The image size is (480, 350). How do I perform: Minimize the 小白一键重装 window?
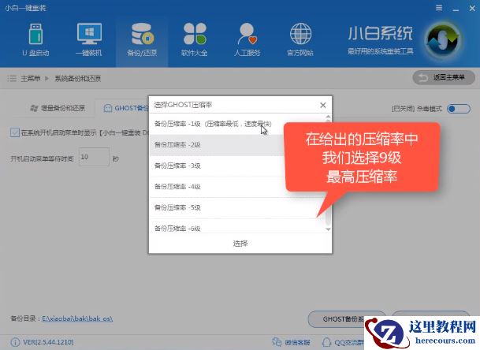click(x=456, y=9)
